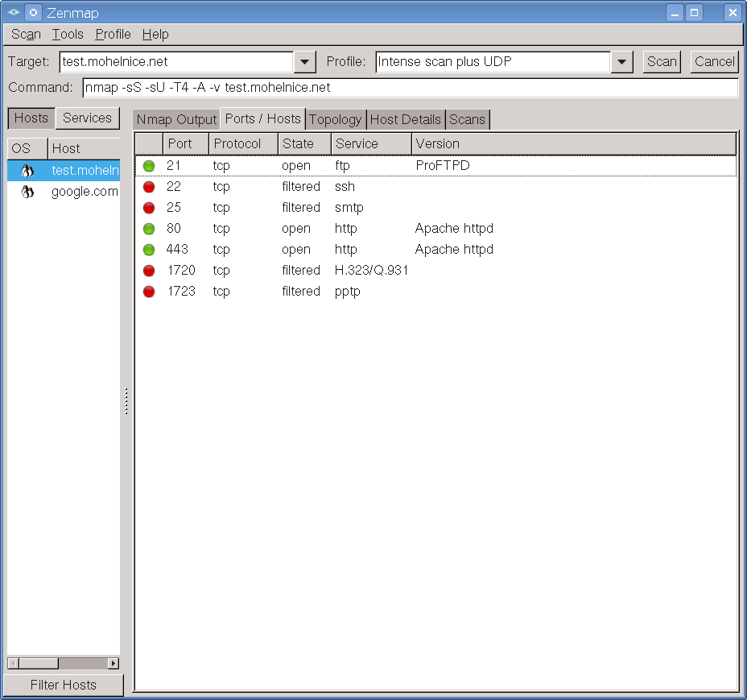Open the Scan menu
The width and height of the screenshot is (747, 700).
27,35
